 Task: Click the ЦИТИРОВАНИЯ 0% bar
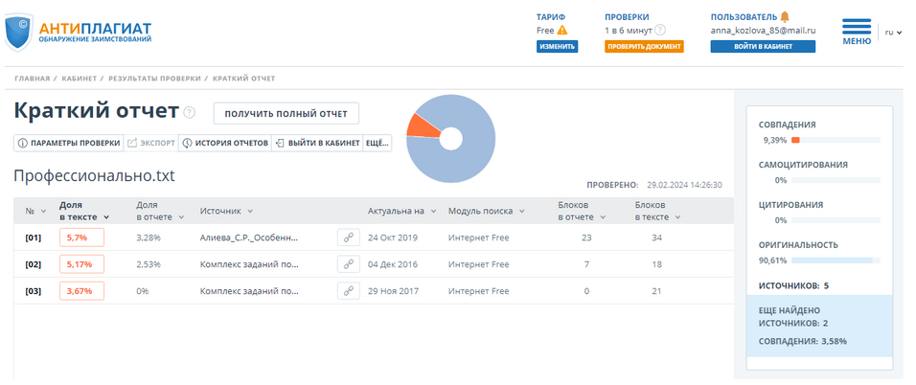click(836, 220)
